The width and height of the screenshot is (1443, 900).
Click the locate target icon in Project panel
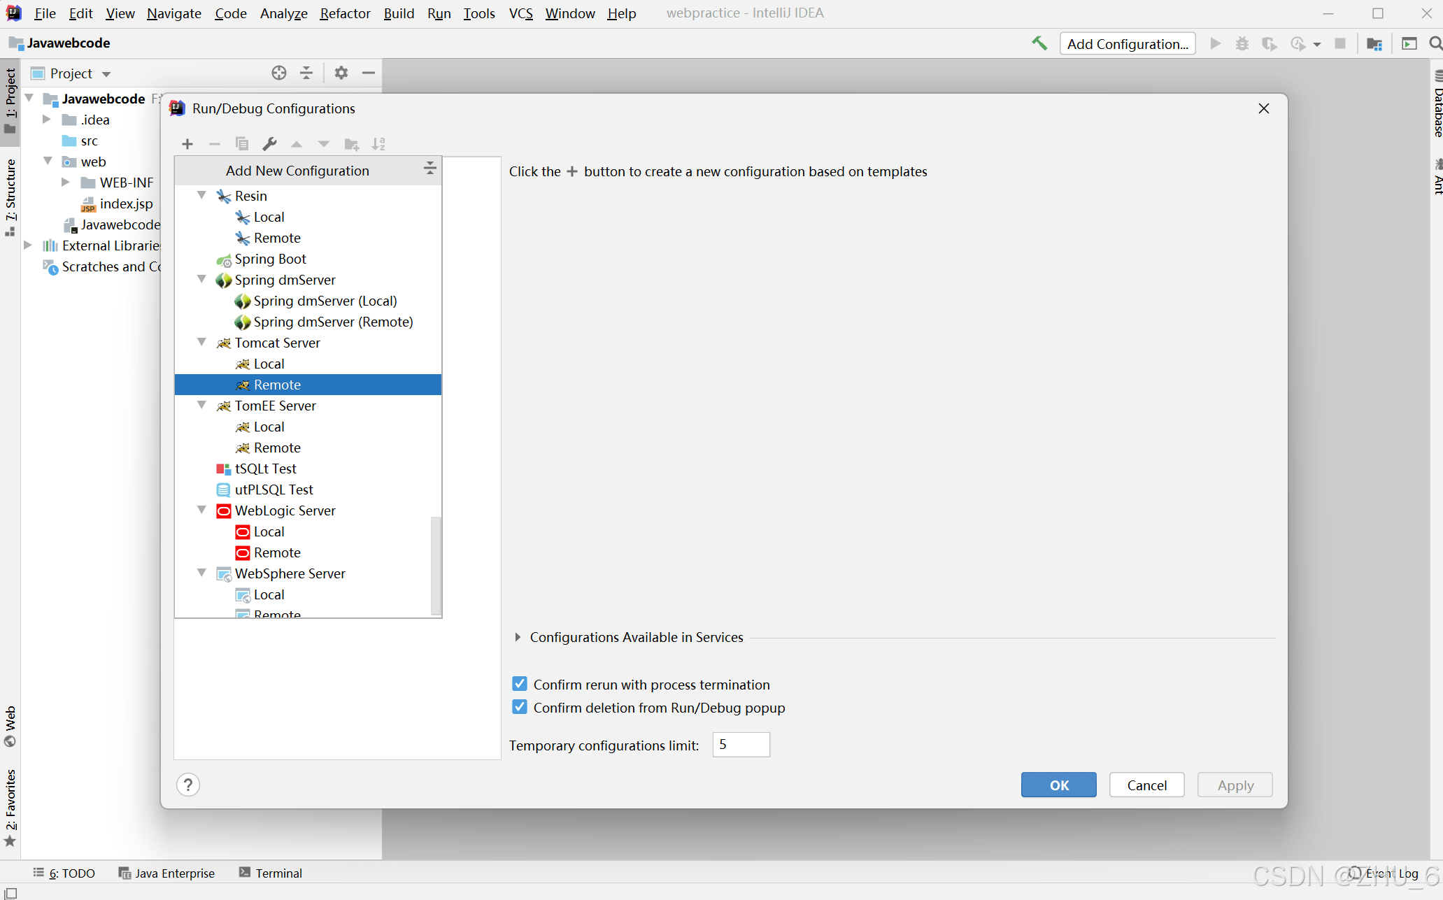point(279,73)
